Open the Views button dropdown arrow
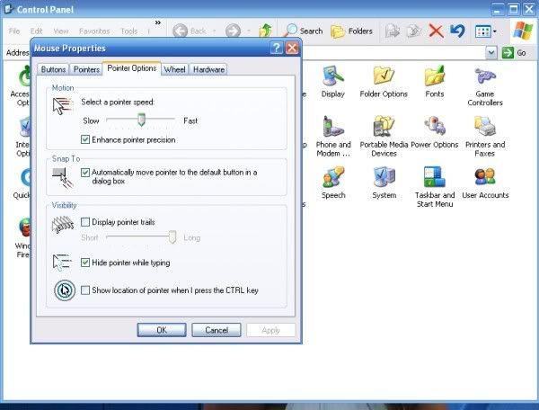The image size is (539, 410). [x=495, y=31]
